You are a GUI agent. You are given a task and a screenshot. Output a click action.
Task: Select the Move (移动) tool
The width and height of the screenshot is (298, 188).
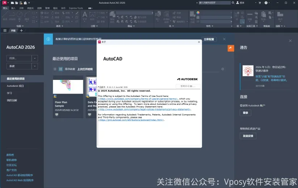click(x=45, y=13)
